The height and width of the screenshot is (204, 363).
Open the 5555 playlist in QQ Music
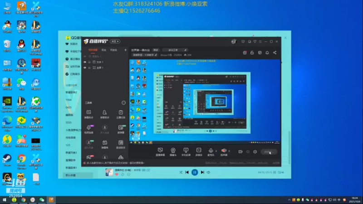click(69, 122)
